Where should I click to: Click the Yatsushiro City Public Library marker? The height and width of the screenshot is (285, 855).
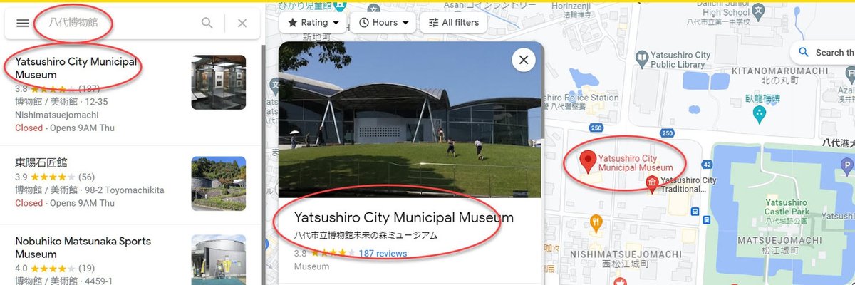pos(642,56)
